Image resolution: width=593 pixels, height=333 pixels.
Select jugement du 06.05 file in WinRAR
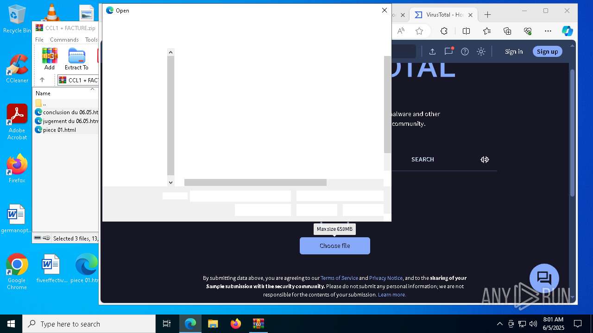(x=67, y=121)
